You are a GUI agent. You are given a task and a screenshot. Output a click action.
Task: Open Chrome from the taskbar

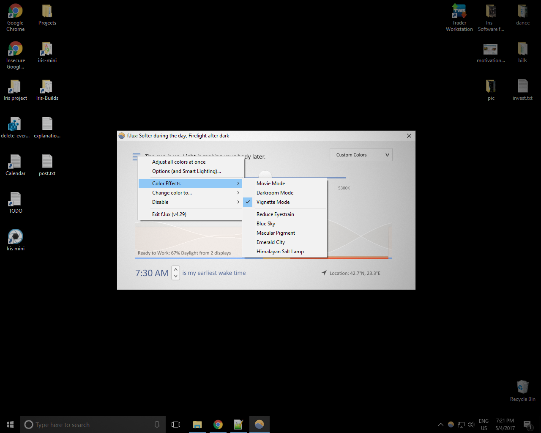(x=218, y=425)
